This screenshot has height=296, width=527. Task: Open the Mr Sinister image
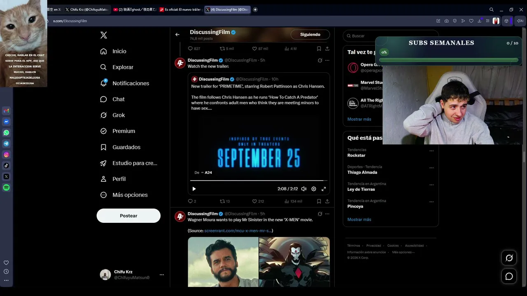click(x=294, y=262)
